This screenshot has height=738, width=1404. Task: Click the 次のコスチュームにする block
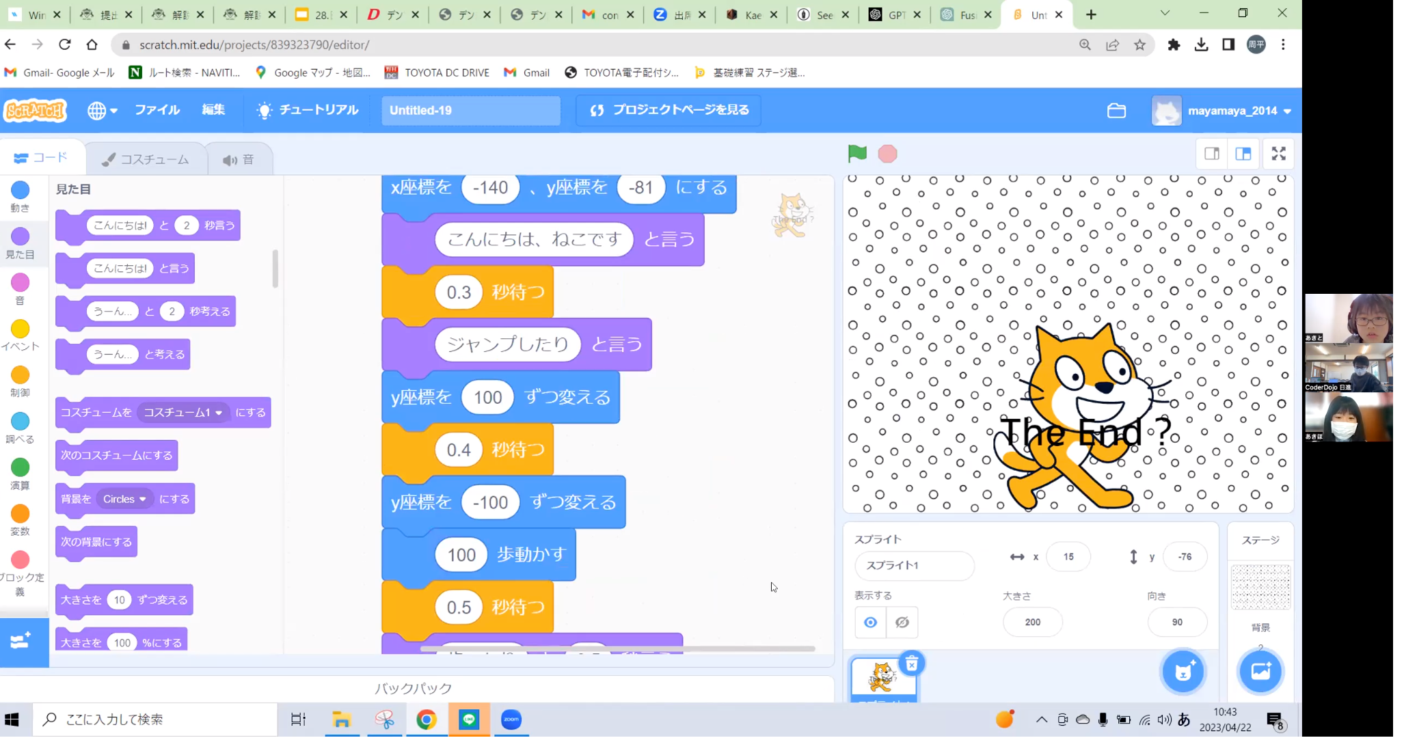pyautogui.click(x=116, y=455)
